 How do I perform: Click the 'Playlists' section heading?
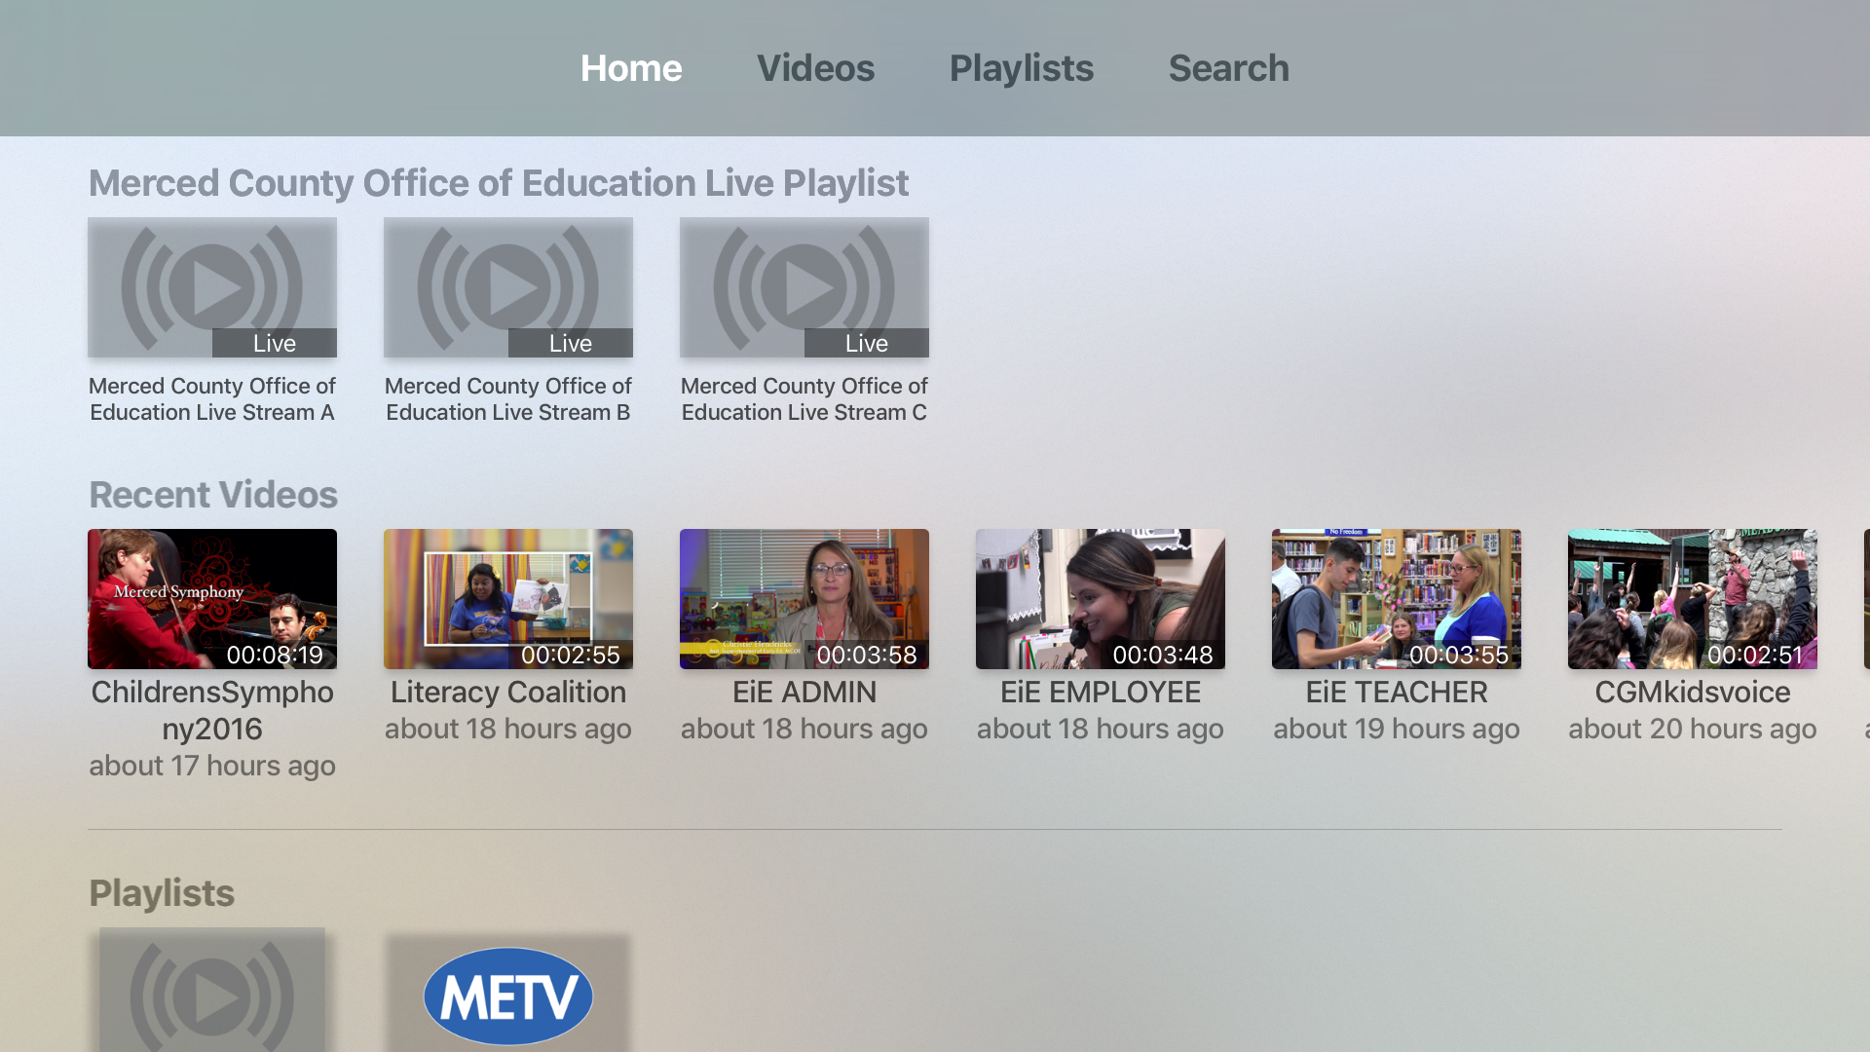[x=162, y=893]
